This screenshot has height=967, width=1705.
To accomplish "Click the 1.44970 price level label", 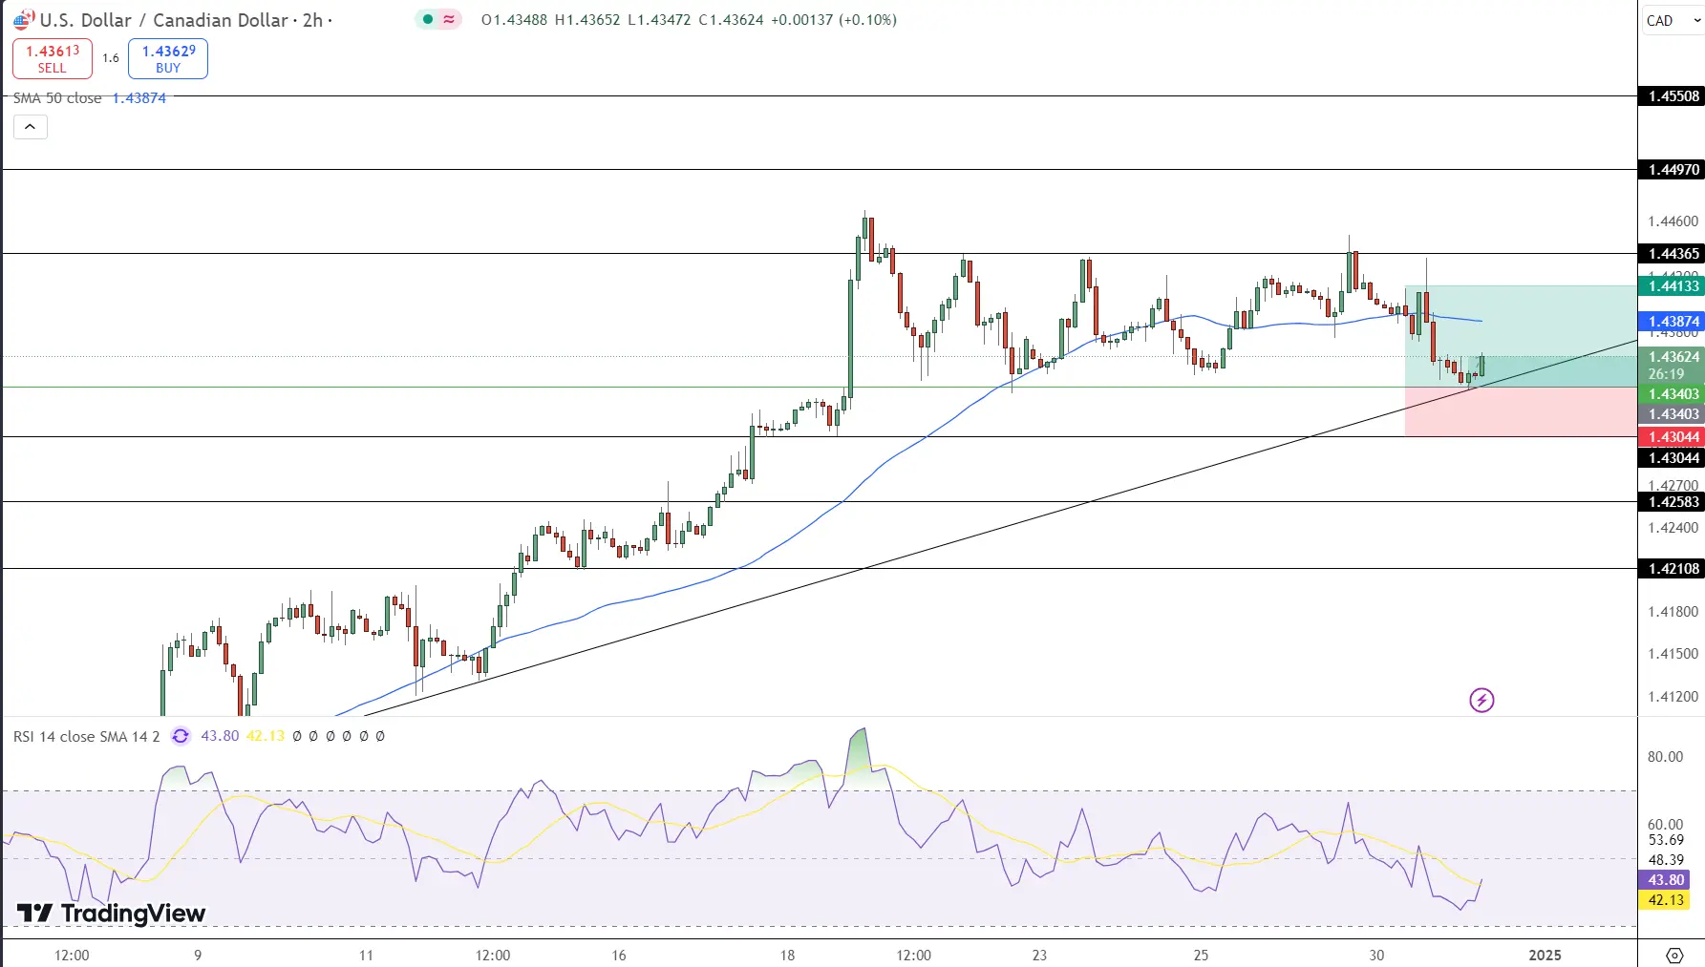I will [1672, 170].
